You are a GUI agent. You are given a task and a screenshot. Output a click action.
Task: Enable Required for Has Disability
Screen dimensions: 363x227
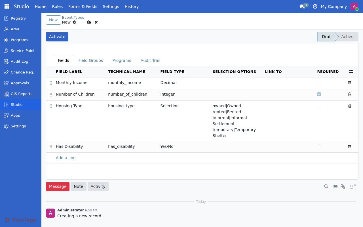[x=319, y=146]
